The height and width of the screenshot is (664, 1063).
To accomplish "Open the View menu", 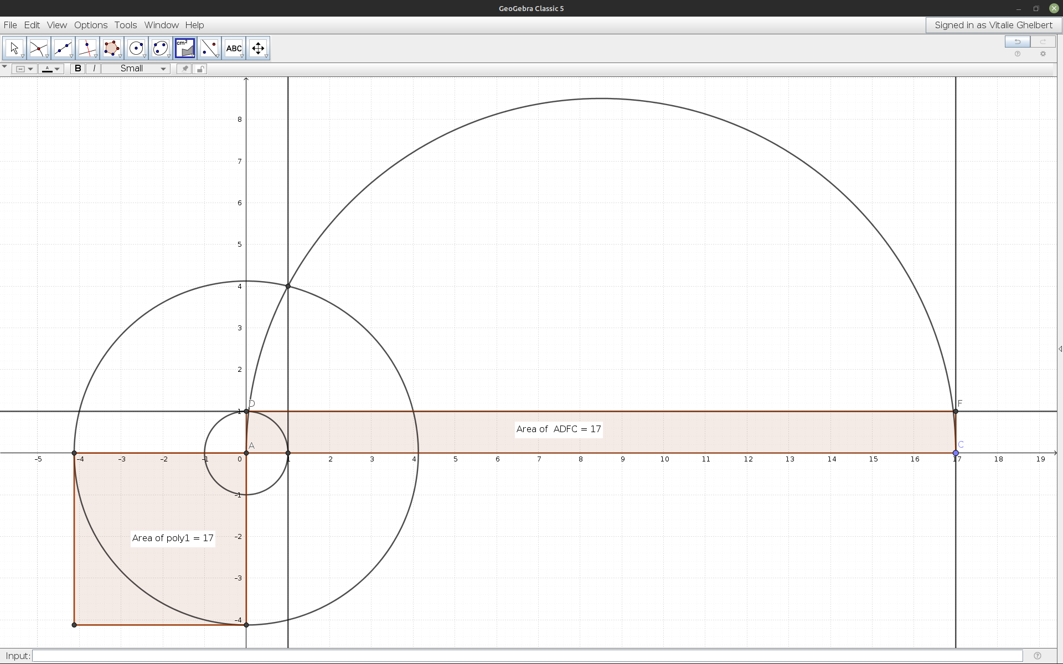I will pos(57,25).
